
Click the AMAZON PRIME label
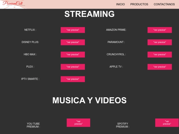click(116, 30)
